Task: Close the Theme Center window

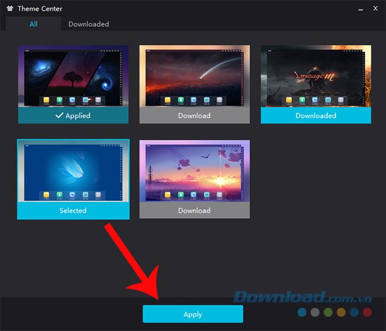Action: pos(375,8)
